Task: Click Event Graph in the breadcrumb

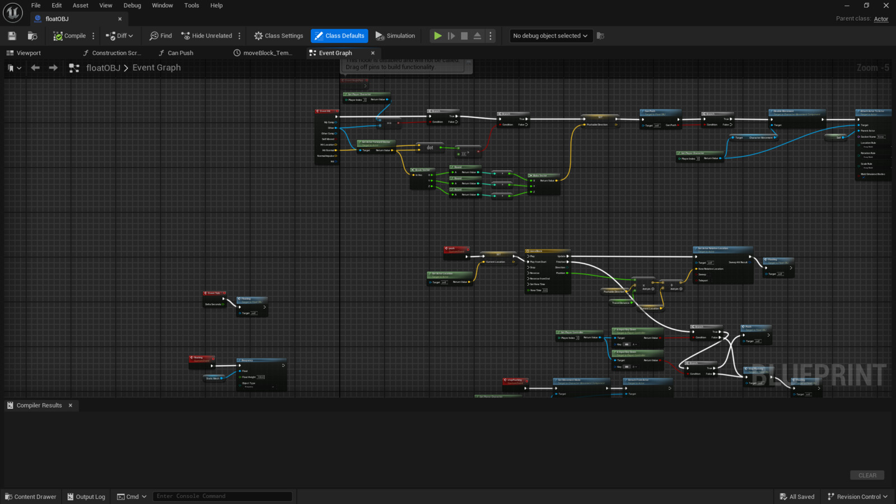Action: coord(157,68)
